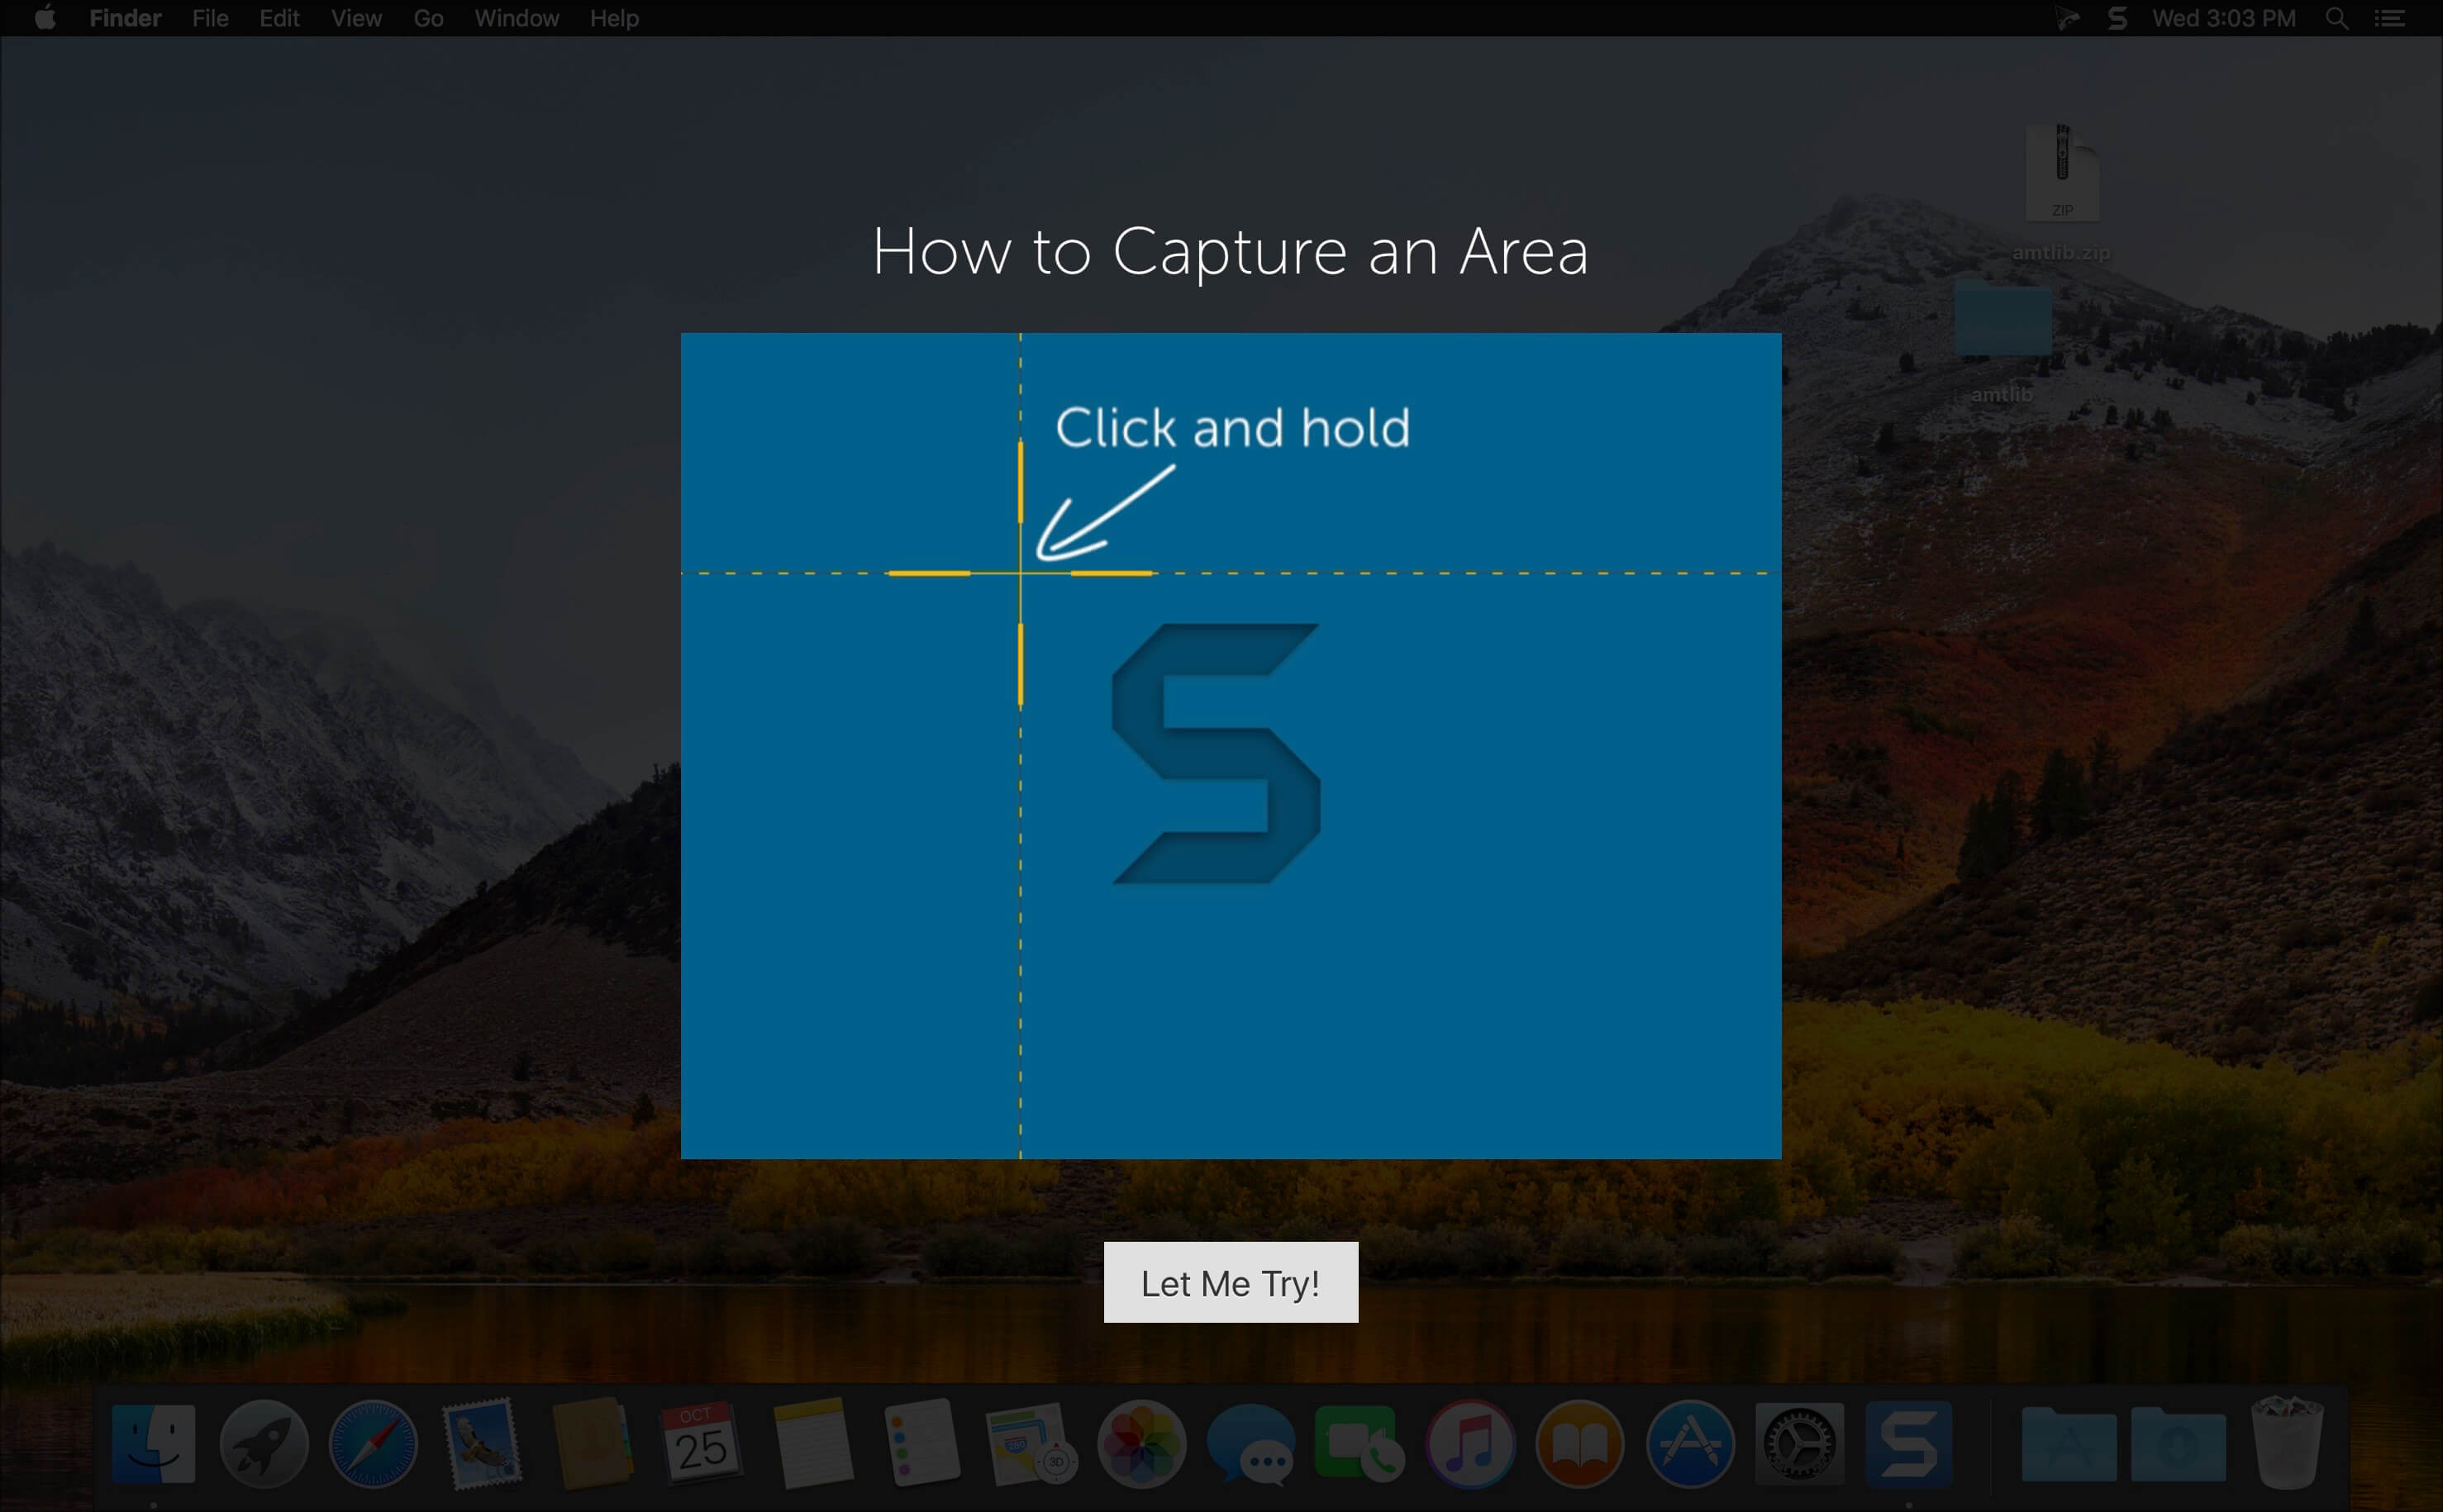The height and width of the screenshot is (1512, 2443).
Task: Open the Apple menu
Action: click(x=45, y=18)
